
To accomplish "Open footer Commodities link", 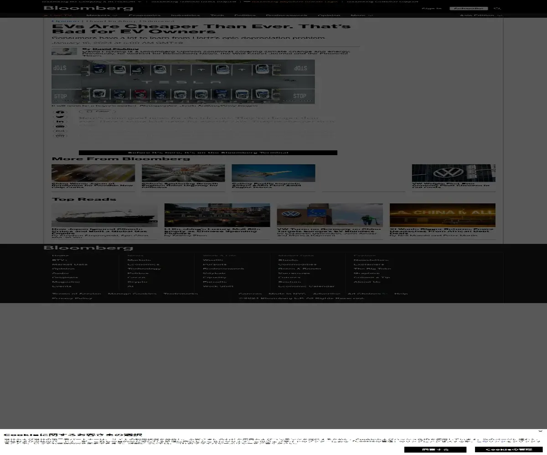I will click(x=298, y=264).
